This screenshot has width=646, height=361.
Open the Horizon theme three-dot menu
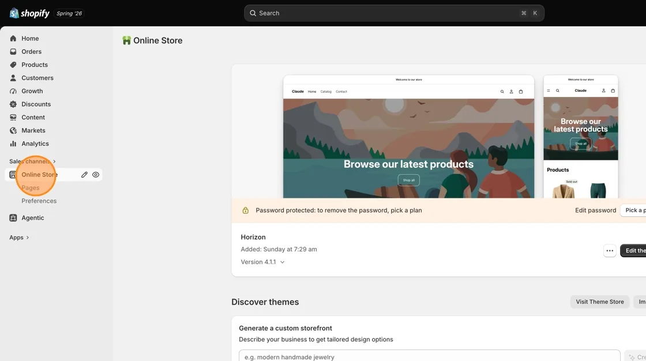tap(610, 250)
